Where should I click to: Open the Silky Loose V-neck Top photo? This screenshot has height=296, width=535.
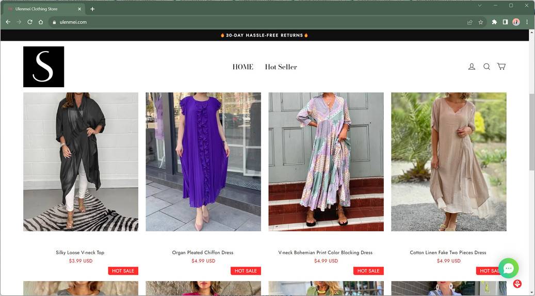[81, 161]
